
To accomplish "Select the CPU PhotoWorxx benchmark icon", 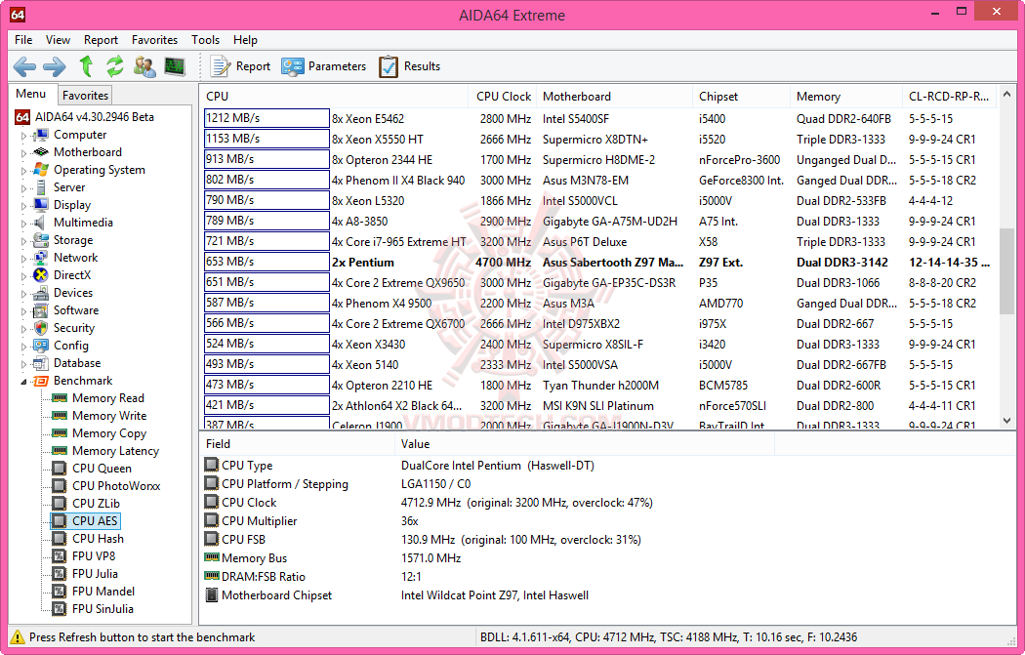I will [60, 486].
